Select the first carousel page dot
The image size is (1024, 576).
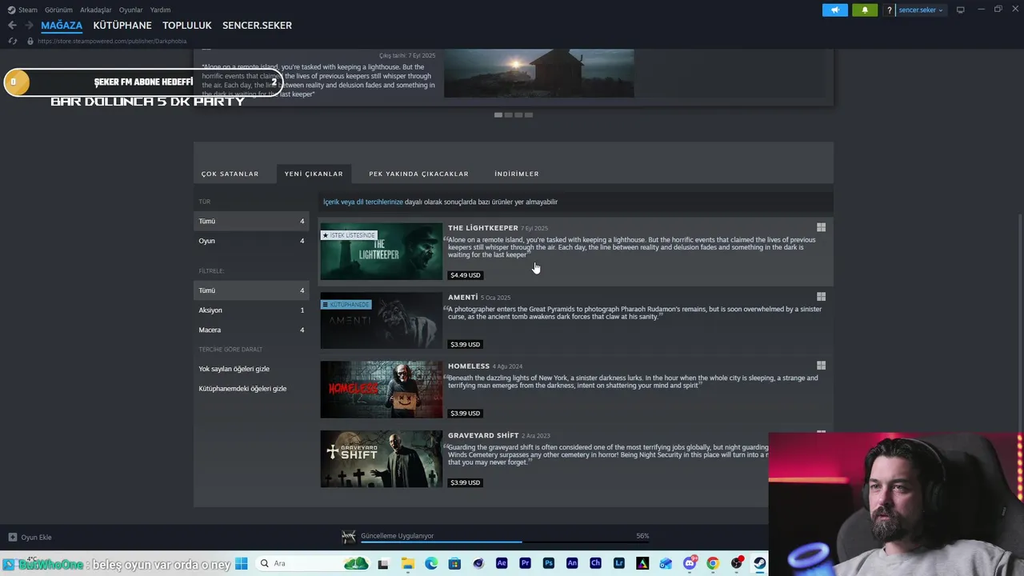(498, 115)
